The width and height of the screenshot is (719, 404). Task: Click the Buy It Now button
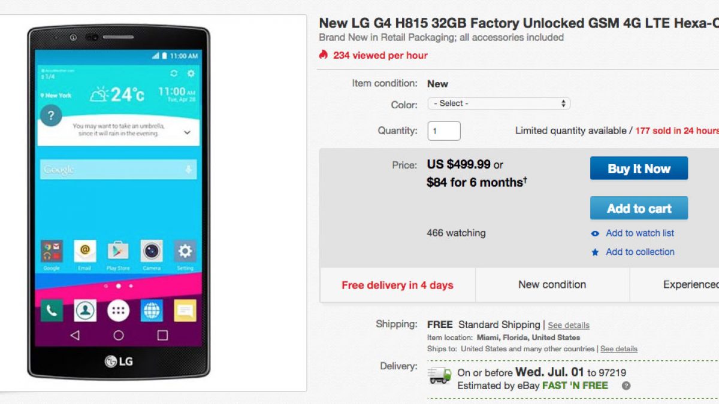point(639,169)
